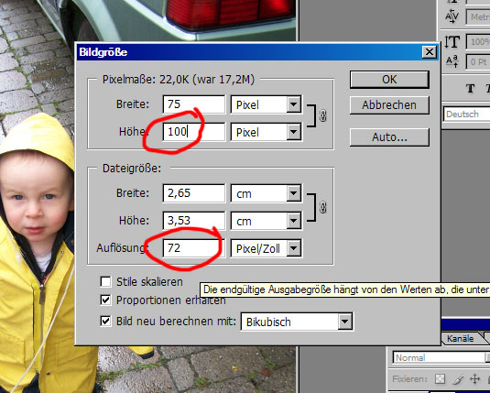Click the lock image pixels brush icon
The image size is (490, 393).
click(x=457, y=379)
